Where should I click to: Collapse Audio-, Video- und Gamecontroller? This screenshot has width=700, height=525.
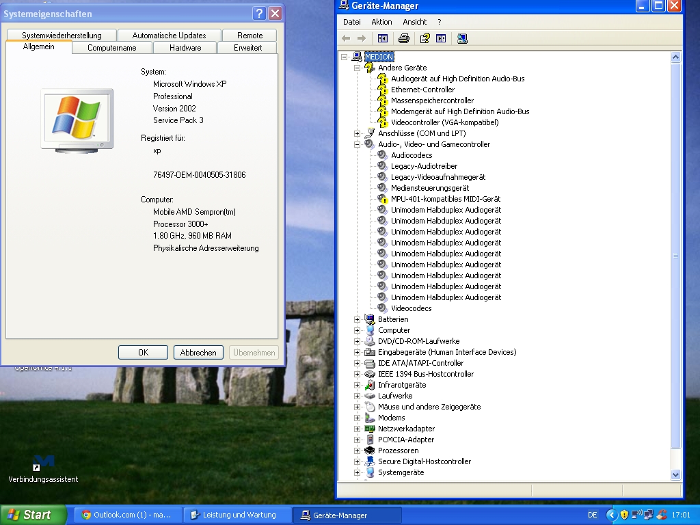point(357,144)
